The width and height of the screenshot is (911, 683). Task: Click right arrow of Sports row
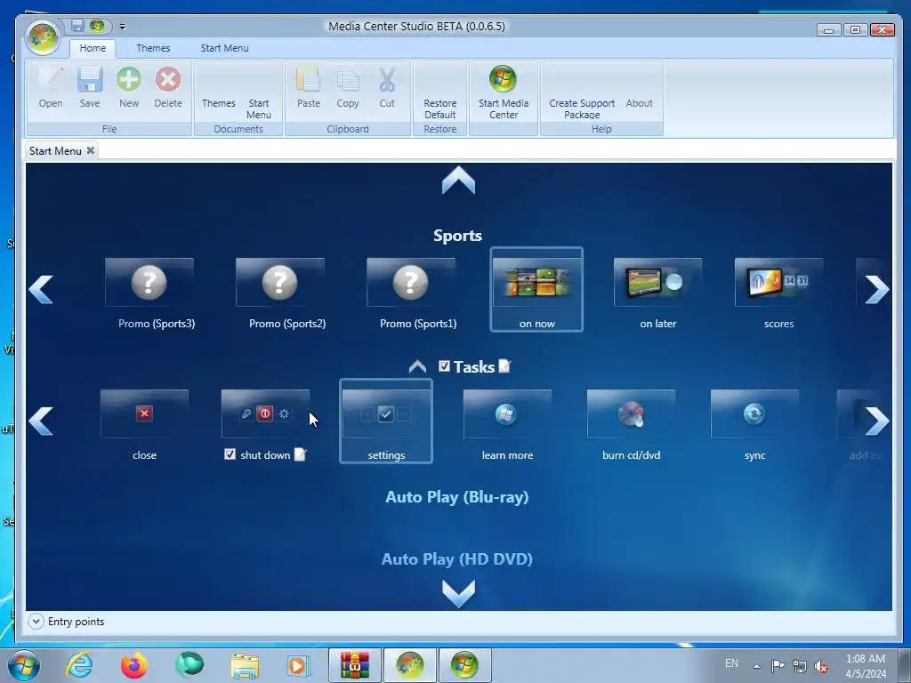[x=876, y=289]
